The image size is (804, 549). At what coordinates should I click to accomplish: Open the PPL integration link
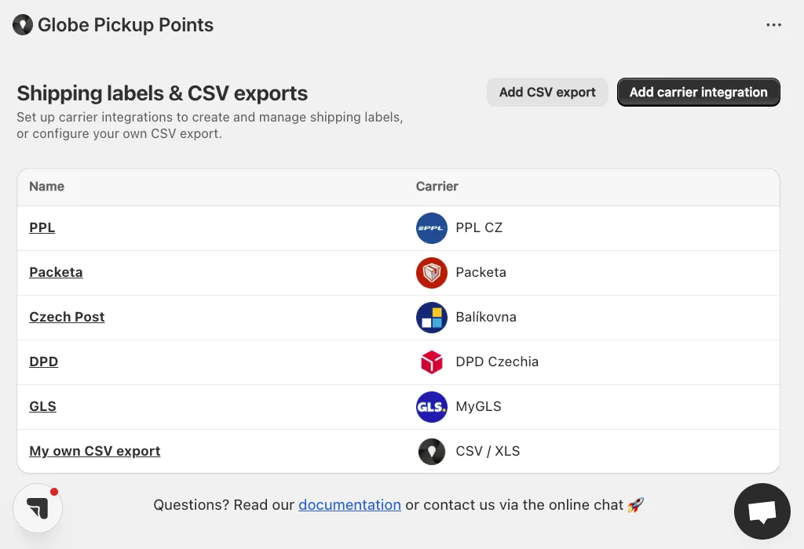coord(42,227)
